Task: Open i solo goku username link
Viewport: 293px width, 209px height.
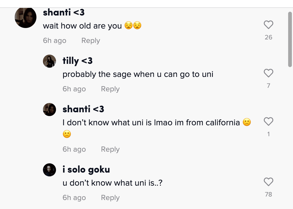Action: coord(86,170)
